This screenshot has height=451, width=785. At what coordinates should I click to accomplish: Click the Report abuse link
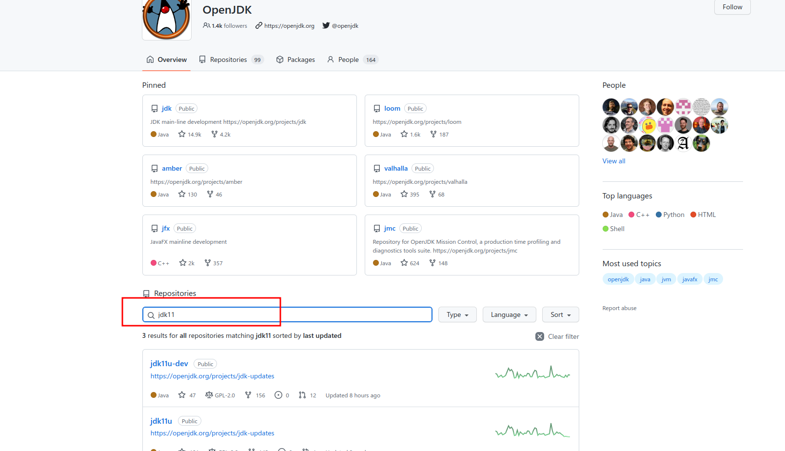pos(619,308)
